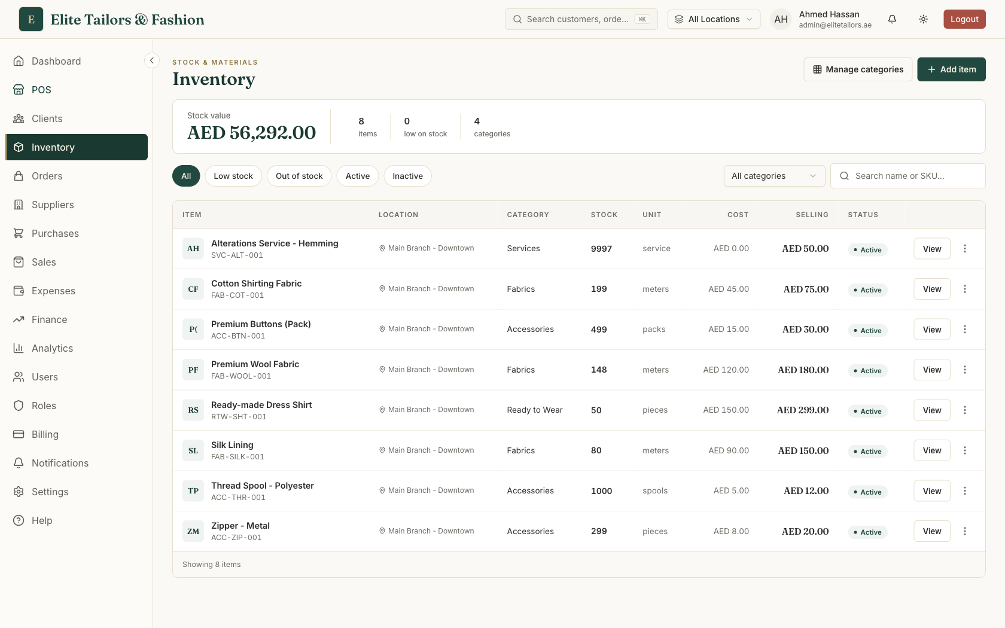Open Purchases in the sidebar

click(77, 233)
